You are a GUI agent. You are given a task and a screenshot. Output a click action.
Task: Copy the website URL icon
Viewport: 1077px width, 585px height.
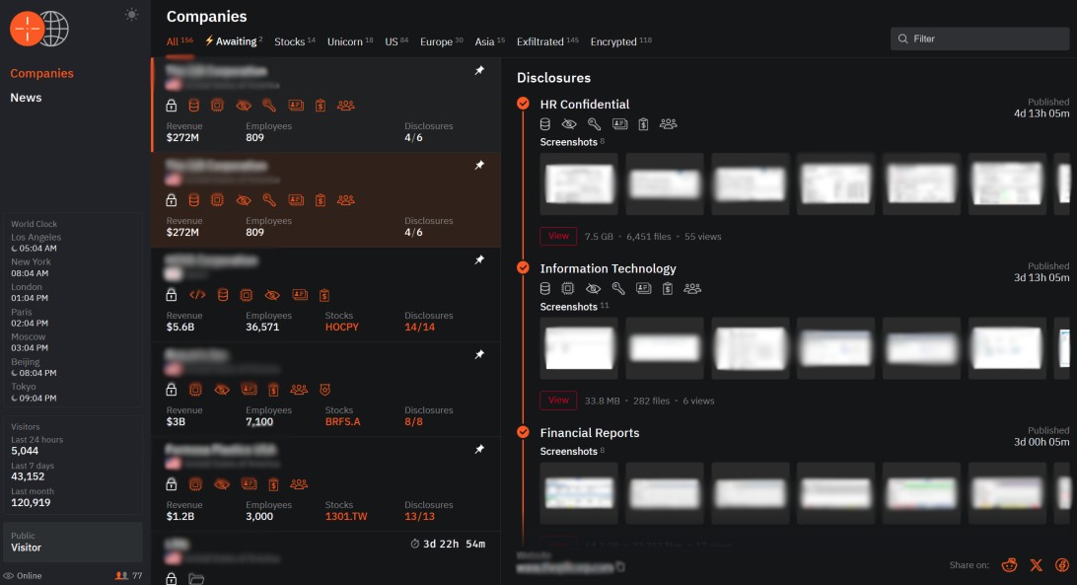click(620, 567)
